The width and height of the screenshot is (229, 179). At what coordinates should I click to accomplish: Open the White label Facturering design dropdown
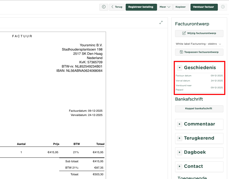tap(199, 44)
